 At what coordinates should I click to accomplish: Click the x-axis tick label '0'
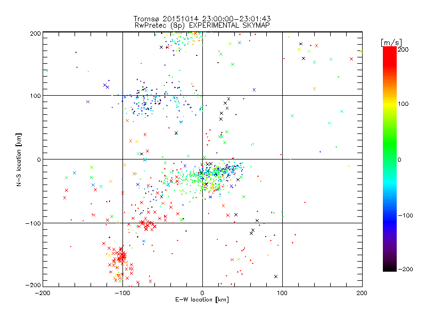click(x=202, y=293)
